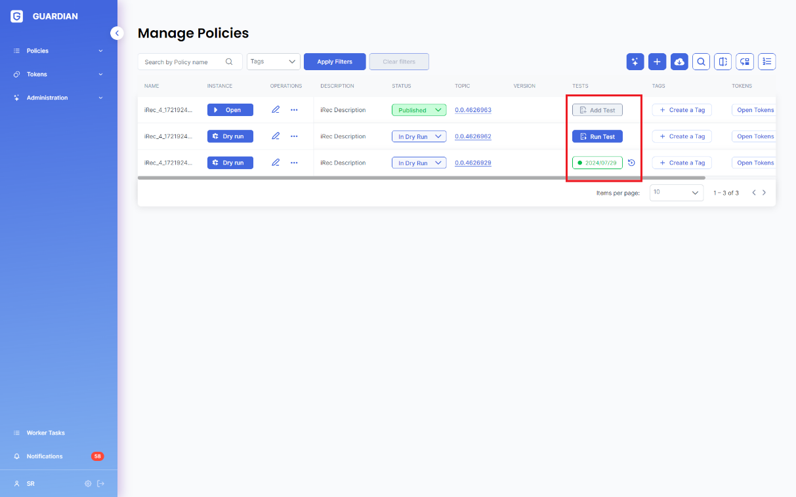The image size is (796, 497).
Task: Expand the Policies sidebar menu
Action: pos(58,50)
